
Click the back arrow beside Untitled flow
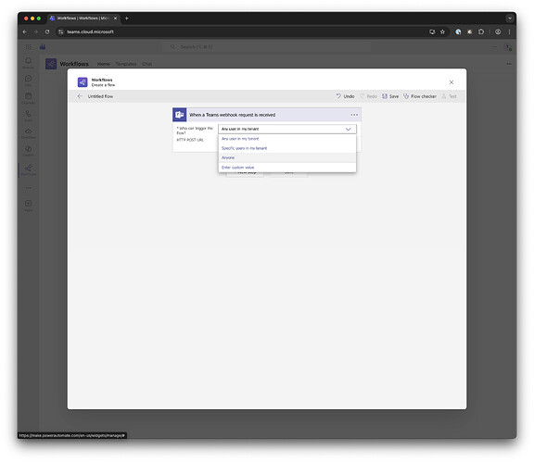tap(80, 96)
